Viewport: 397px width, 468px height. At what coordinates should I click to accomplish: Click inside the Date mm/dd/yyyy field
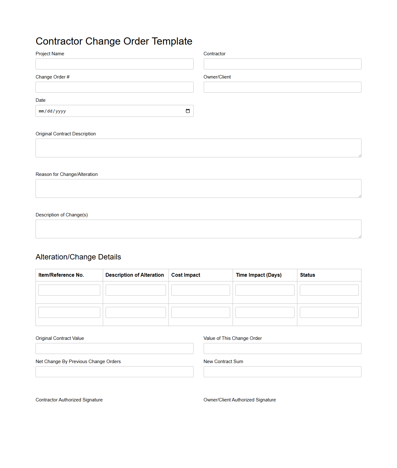94,111
